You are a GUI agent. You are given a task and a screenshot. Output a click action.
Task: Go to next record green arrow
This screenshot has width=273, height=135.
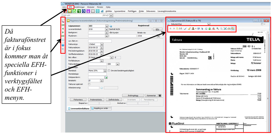[63, 32]
